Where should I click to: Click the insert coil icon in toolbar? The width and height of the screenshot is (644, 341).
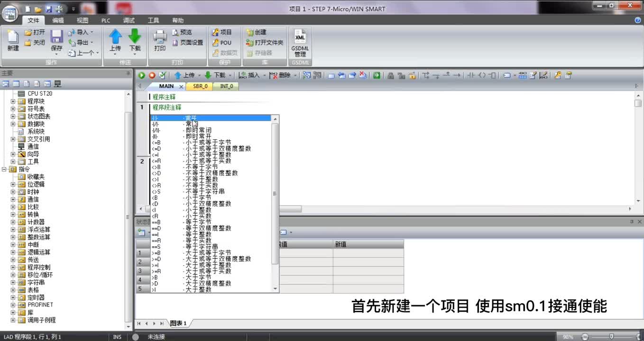pyautogui.click(x=482, y=75)
